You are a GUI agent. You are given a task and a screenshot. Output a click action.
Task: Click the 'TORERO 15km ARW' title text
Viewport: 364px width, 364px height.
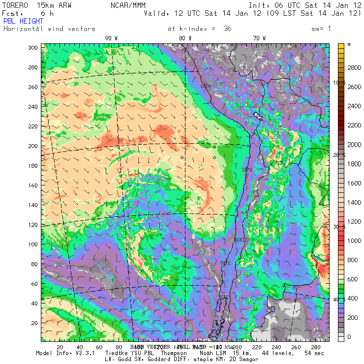coord(37,5)
